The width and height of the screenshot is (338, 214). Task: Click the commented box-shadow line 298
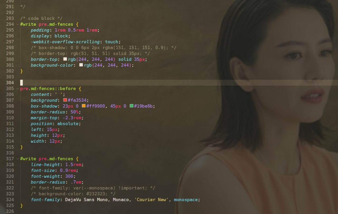(x=104, y=48)
